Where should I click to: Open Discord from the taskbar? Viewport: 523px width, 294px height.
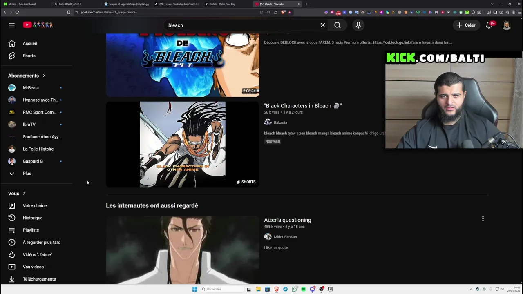pos(313,289)
